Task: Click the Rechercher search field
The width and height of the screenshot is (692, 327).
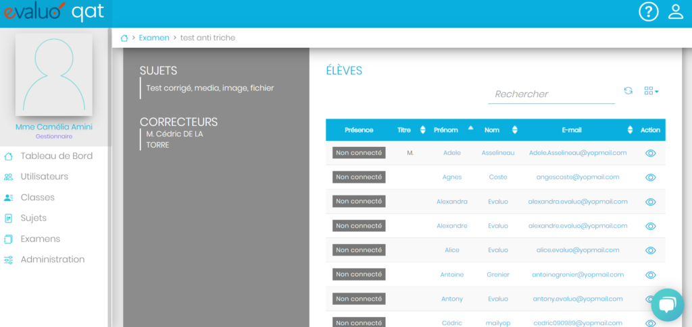Action: coord(551,94)
